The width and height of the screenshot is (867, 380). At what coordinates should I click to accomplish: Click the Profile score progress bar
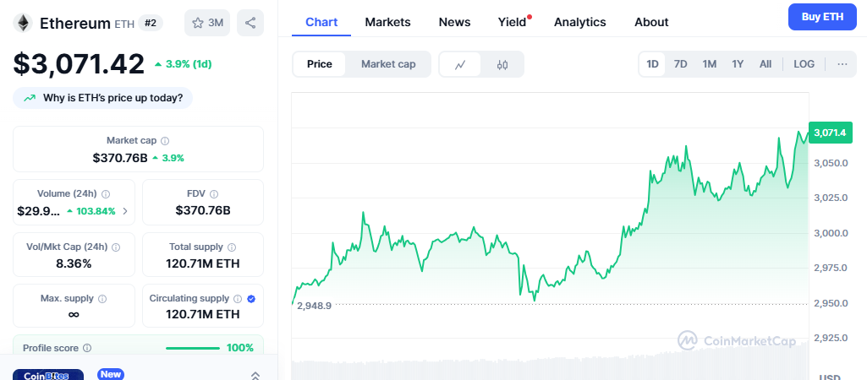pyautogui.click(x=192, y=348)
